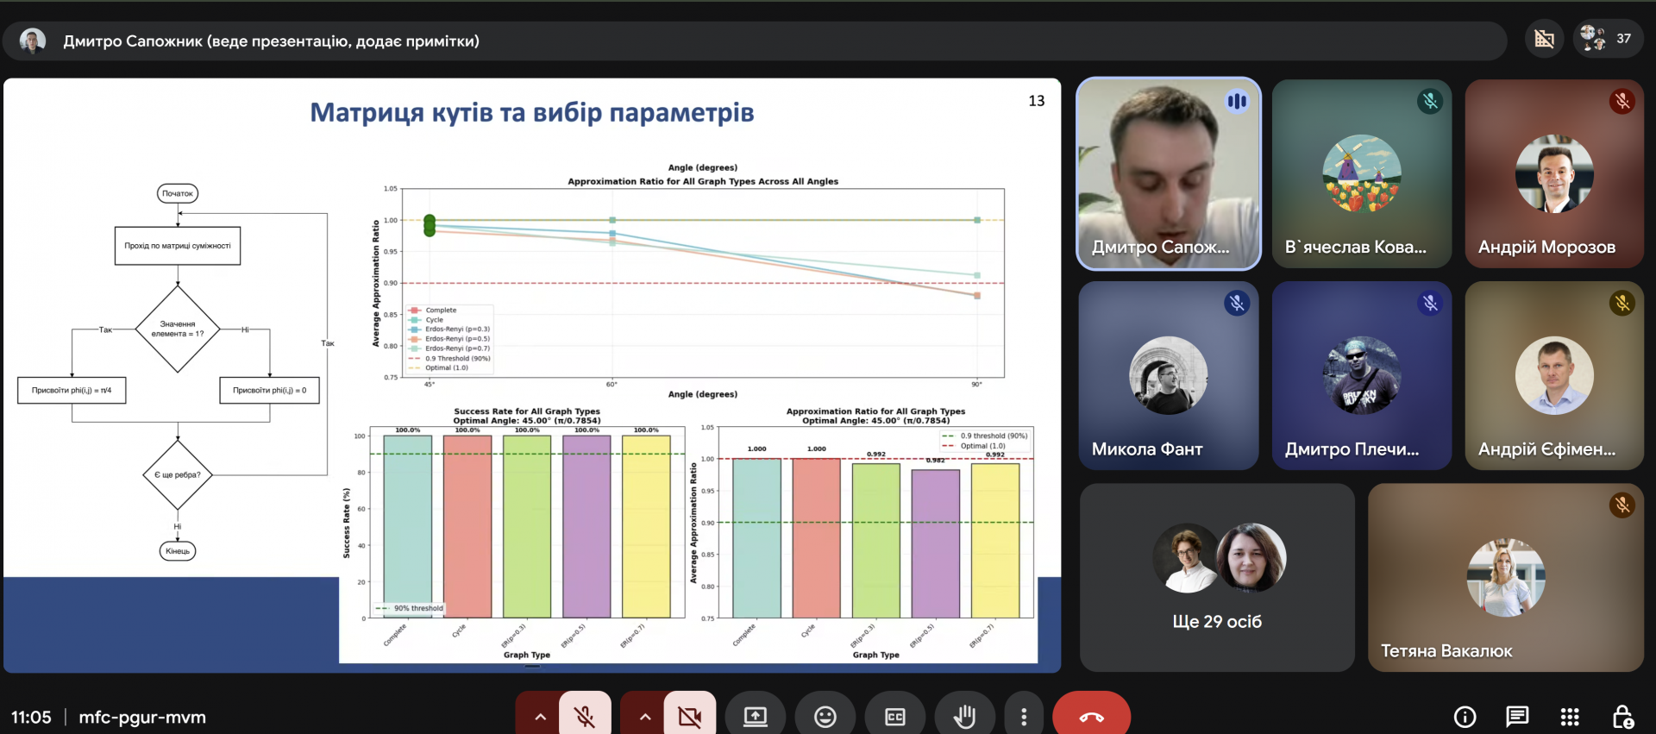This screenshot has width=1656, height=734.
Task: Click the present screen icon
Action: coord(756,717)
